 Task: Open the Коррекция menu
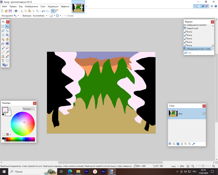pyautogui.click(x=53, y=6)
